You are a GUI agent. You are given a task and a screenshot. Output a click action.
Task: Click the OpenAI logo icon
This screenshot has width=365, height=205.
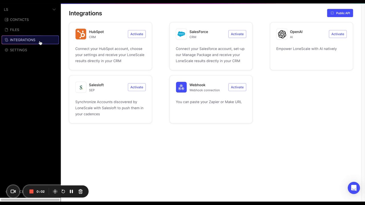[282, 34]
